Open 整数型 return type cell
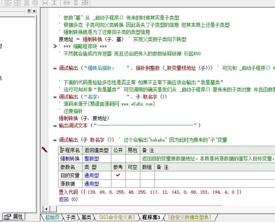 tap(92, 158)
